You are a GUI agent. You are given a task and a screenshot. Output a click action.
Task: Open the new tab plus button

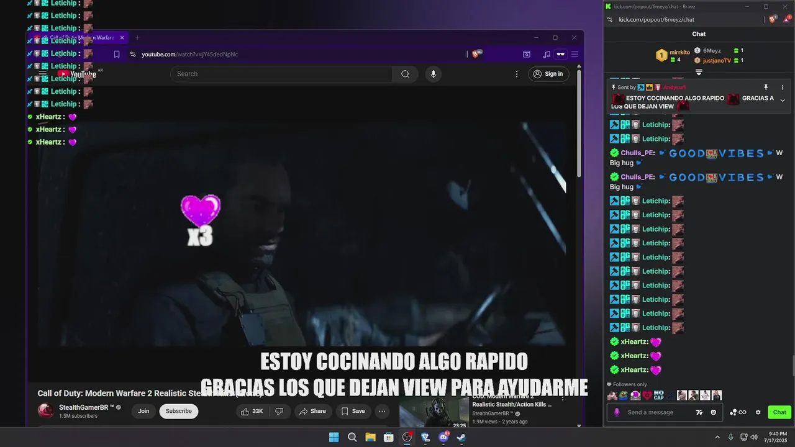(x=137, y=37)
